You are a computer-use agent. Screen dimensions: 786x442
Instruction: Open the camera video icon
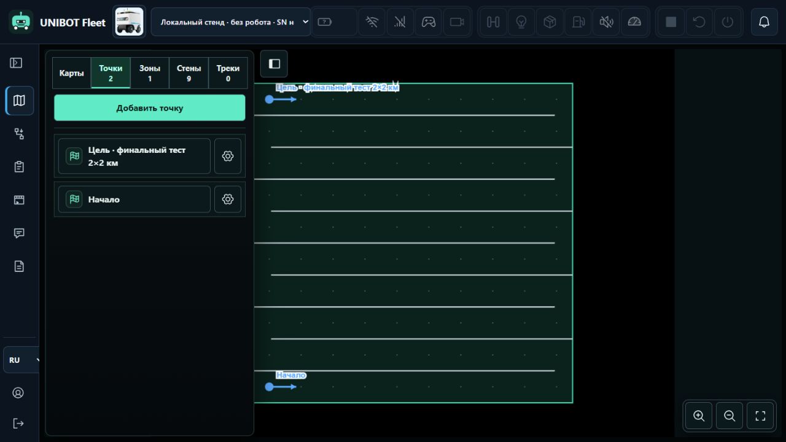pyautogui.click(x=456, y=22)
